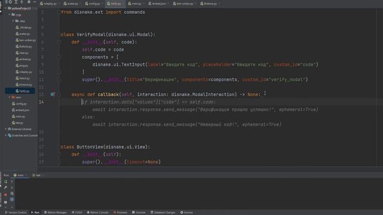
Task: Open the Problems tool window
Action: (120, 213)
